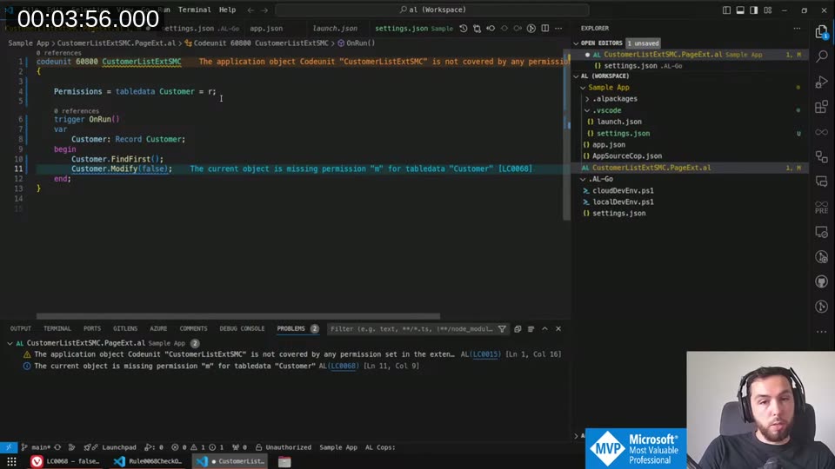Collapse CustomerListExtSMC.PageExt.al problems group
835x469 pixels.
point(10,343)
